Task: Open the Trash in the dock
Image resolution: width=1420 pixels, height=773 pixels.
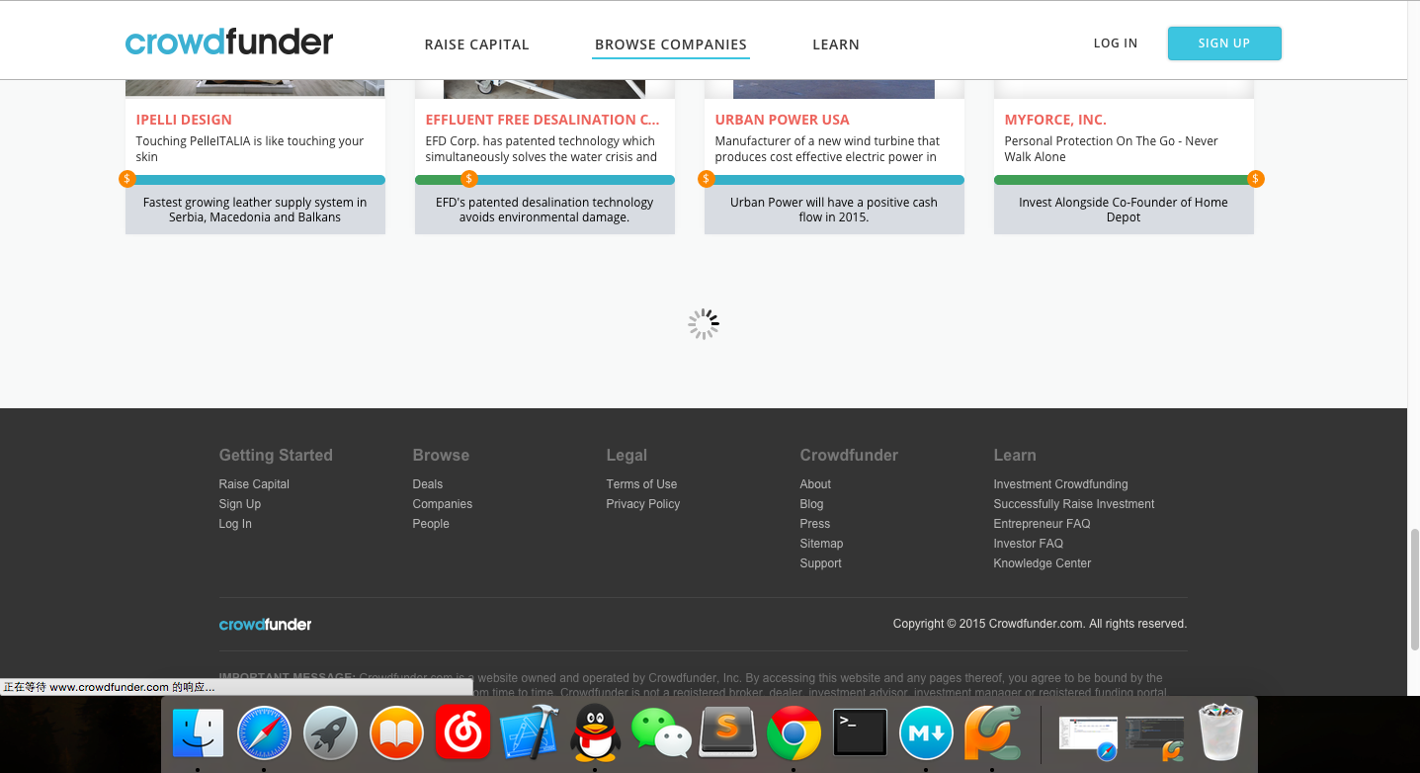Action: pos(1222,732)
